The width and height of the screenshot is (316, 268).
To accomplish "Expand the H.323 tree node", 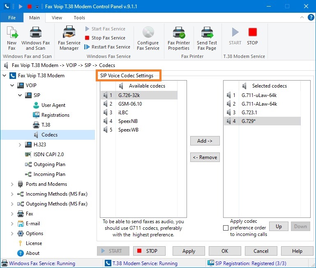I will click(20, 145).
